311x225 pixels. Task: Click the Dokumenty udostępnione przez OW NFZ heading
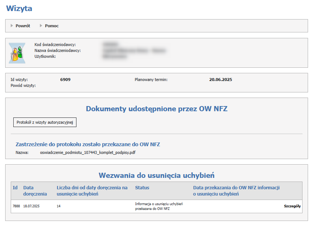pos(156,109)
